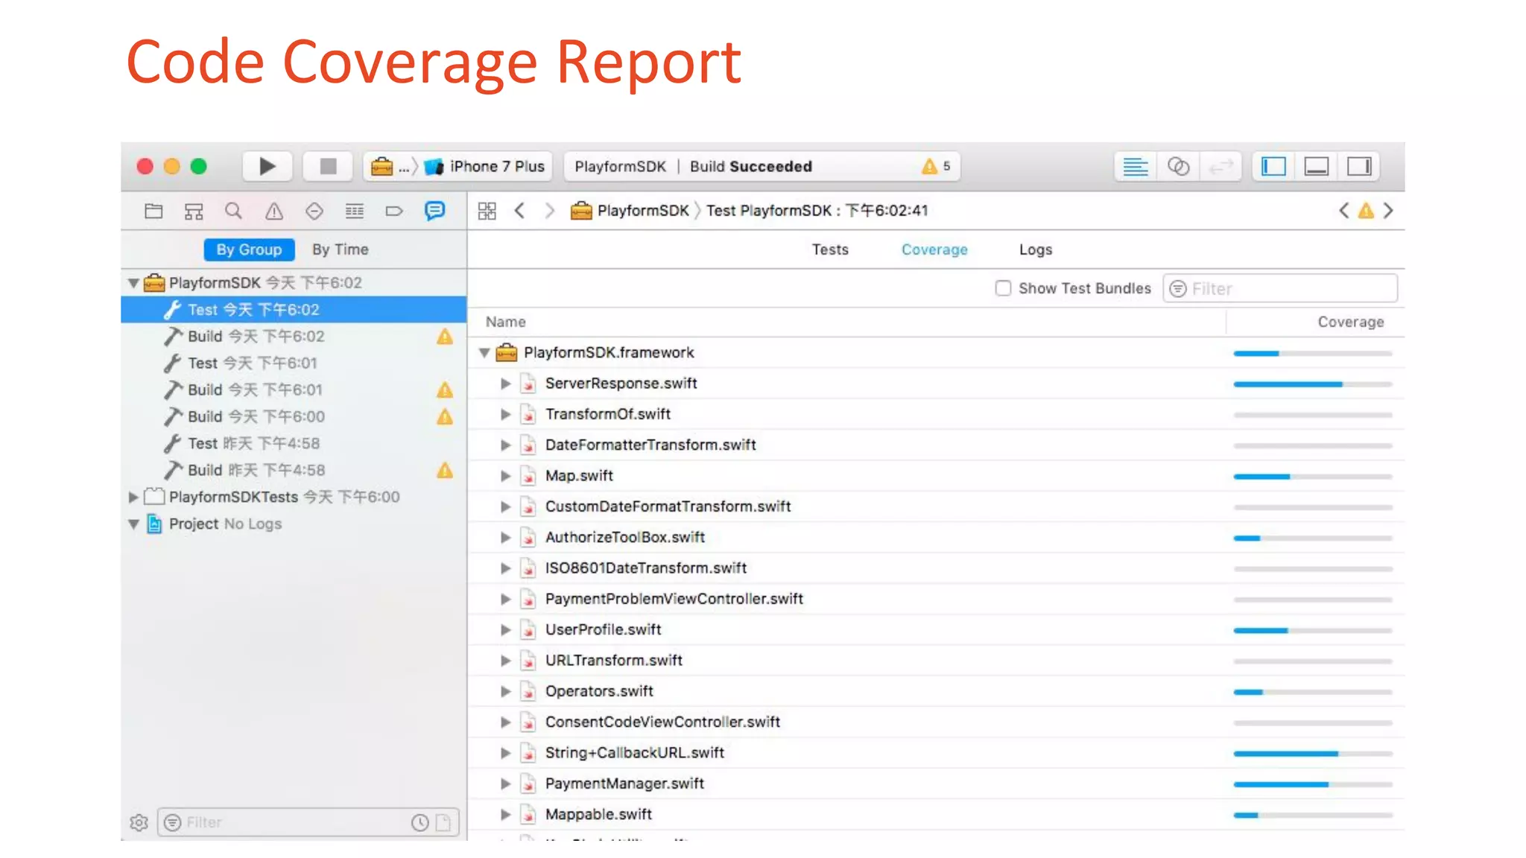Click Test PlayformSDK jump bar segment
The width and height of the screenshot is (1526, 858).
817,211
